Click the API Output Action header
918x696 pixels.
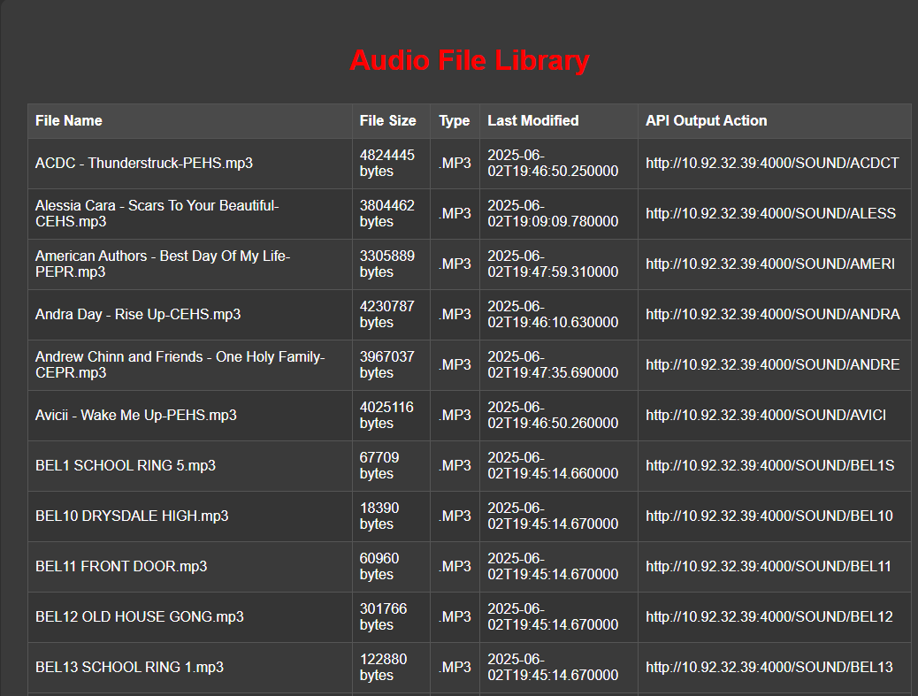(x=706, y=120)
